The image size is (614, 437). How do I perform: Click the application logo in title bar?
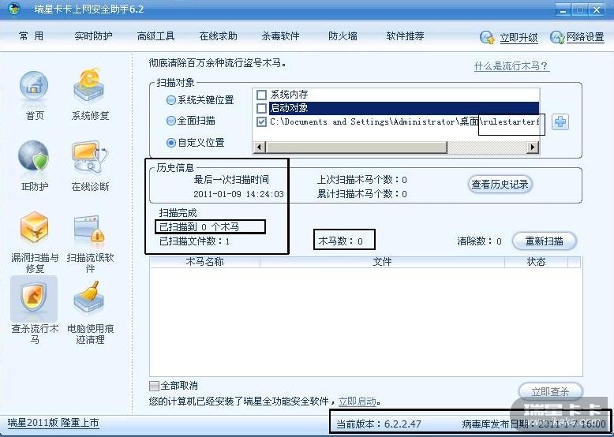pos(14,9)
